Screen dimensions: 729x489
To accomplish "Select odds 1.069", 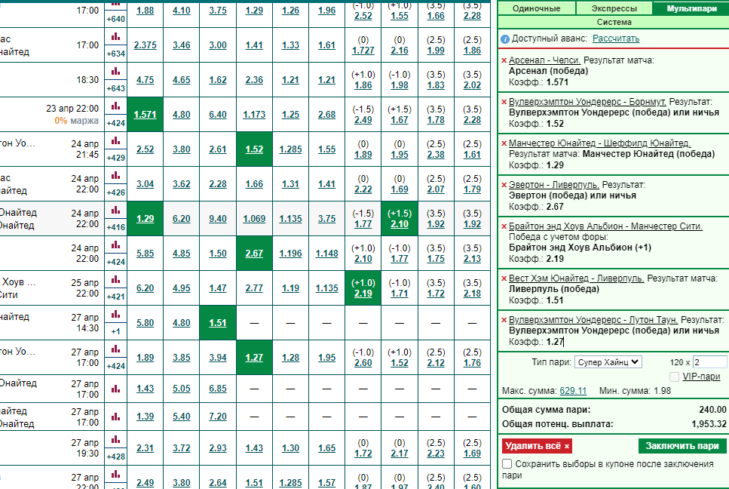I will coord(254,219).
